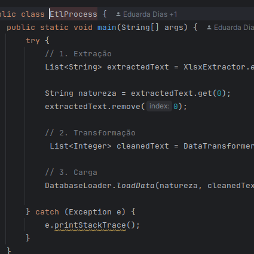Viewport: 254px width, 254px height.
Task: Click the EtlProcess class name
Action: [74, 14]
